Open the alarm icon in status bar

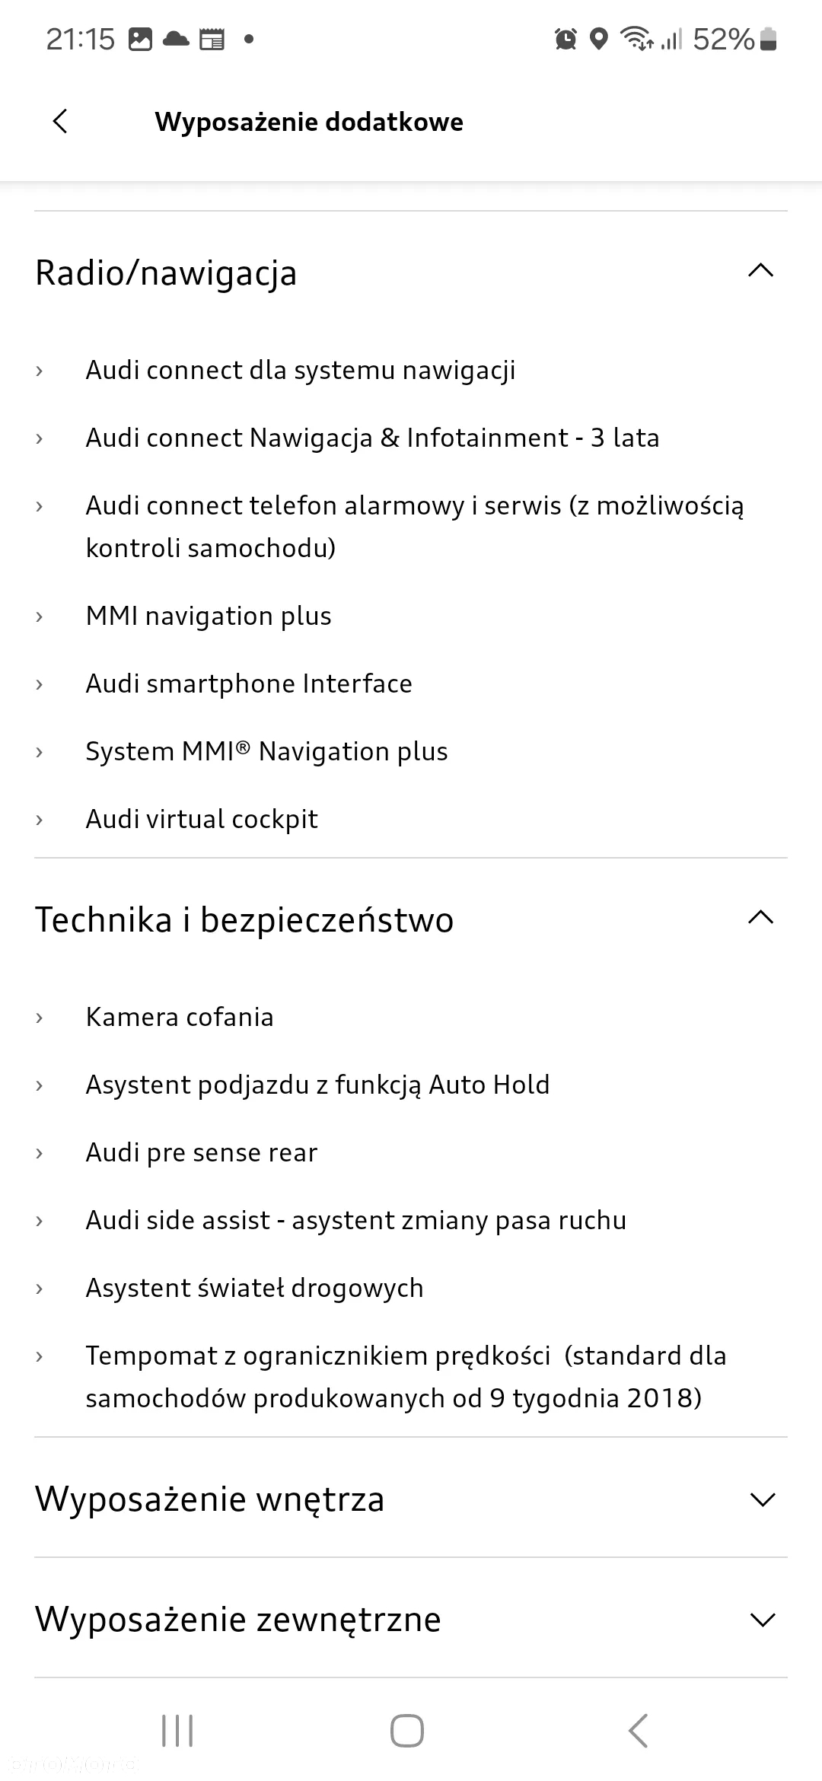pos(566,39)
